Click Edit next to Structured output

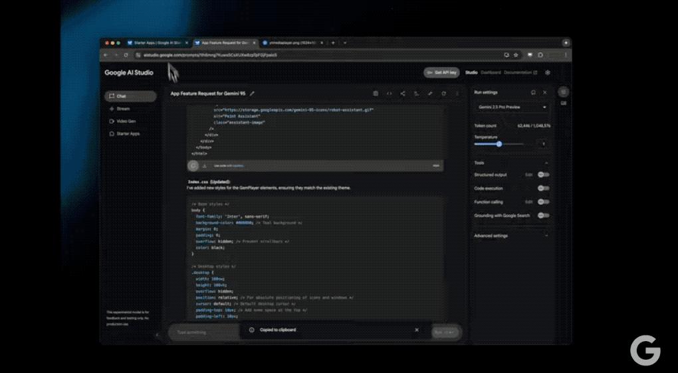(x=529, y=175)
